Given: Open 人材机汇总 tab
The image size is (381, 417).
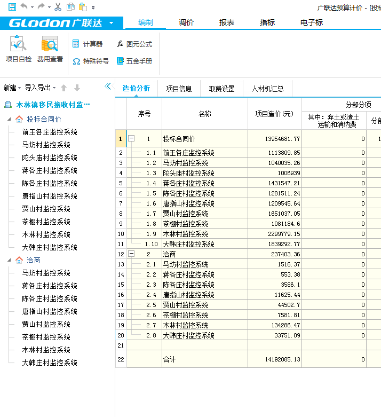Looking at the screenshot, I should pyautogui.click(x=267, y=89).
